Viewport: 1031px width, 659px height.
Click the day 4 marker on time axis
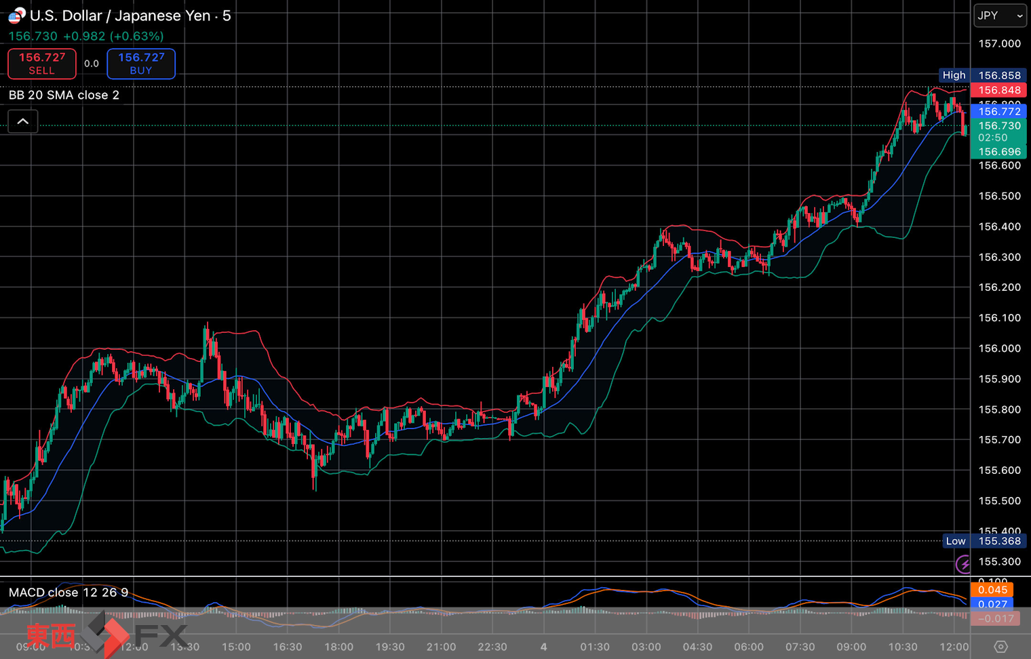pos(543,647)
